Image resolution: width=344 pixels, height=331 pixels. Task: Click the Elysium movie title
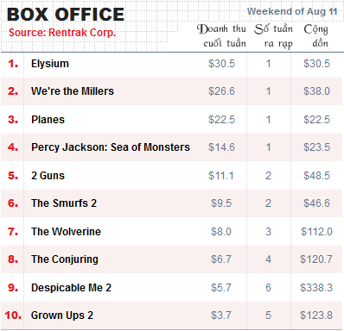point(50,64)
